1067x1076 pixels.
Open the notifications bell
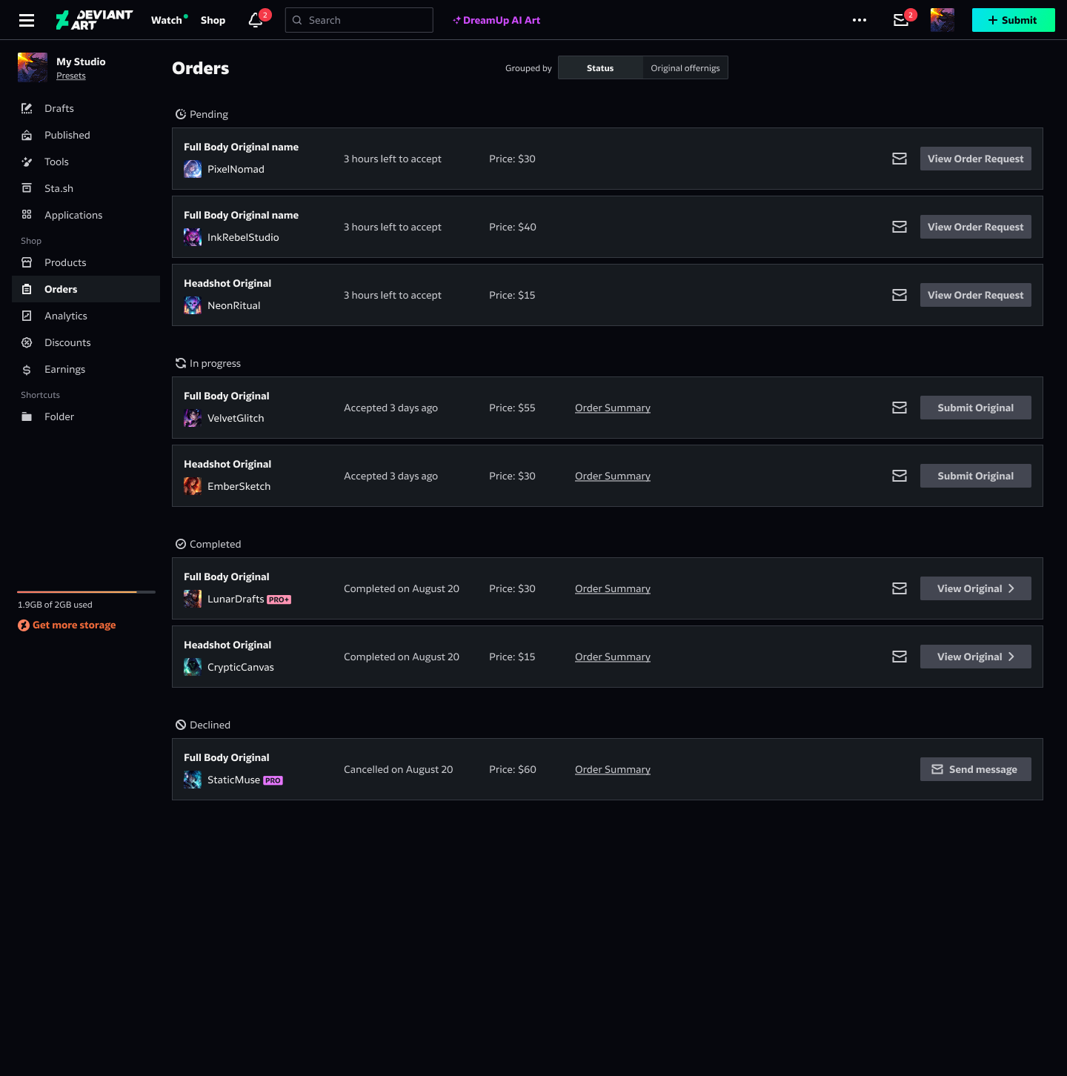255,20
